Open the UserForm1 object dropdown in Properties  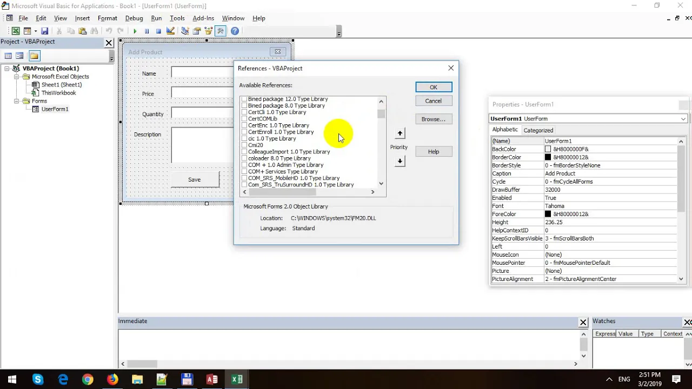(683, 119)
